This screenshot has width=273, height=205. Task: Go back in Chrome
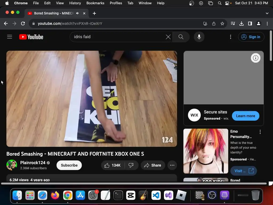[x=6, y=23]
